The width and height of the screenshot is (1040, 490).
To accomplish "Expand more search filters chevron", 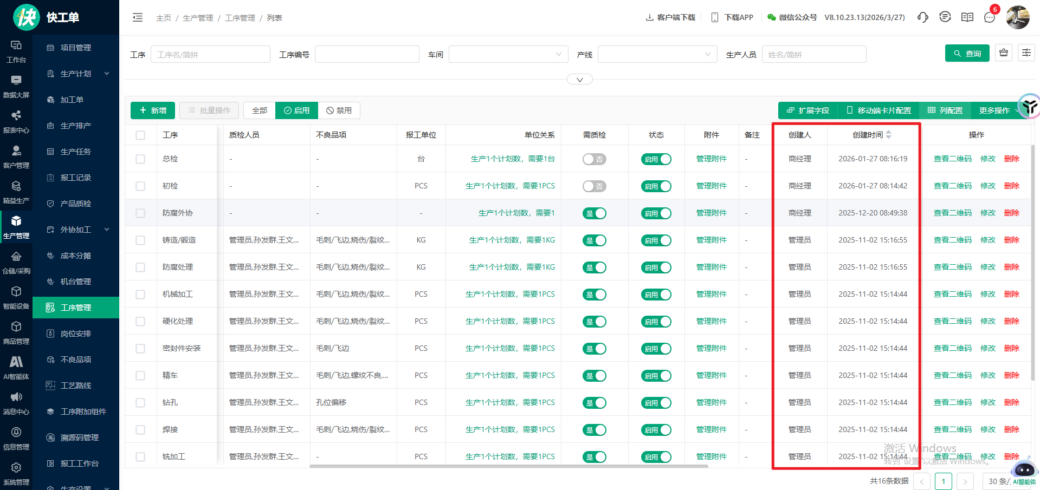I will 579,80.
